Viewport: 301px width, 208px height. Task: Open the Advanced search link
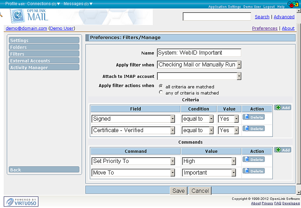click(x=284, y=17)
